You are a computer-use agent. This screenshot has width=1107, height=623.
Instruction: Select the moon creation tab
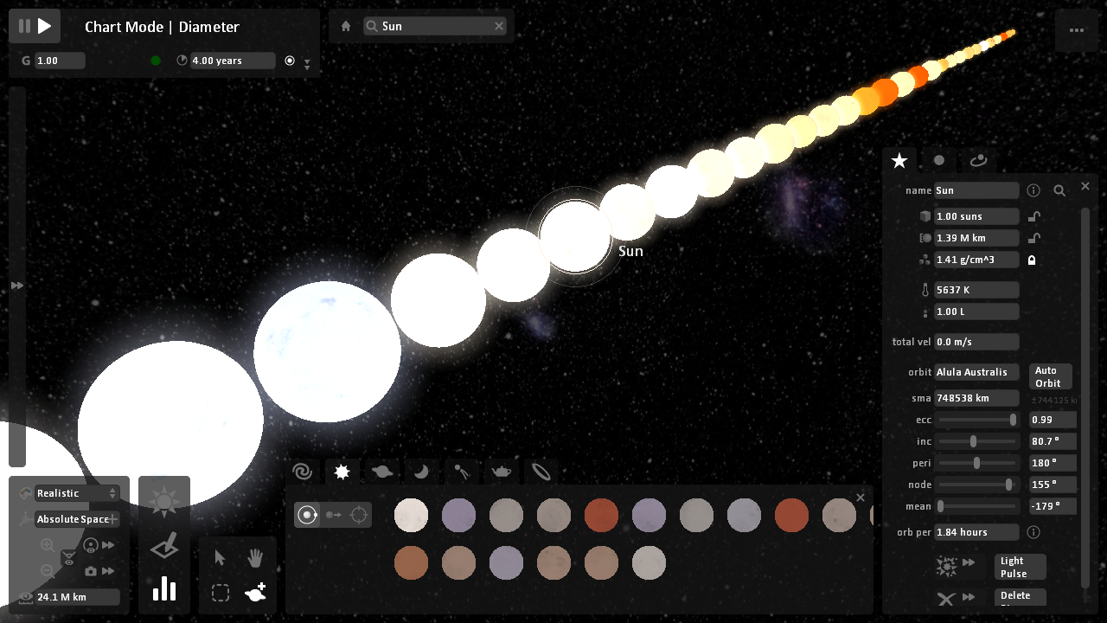pos(420,472)
